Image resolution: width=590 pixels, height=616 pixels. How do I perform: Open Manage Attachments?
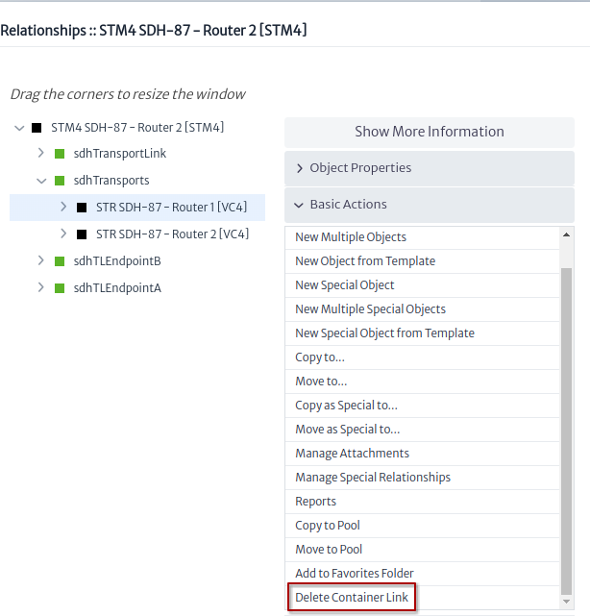pyautogui.click(x=422, y=454)
